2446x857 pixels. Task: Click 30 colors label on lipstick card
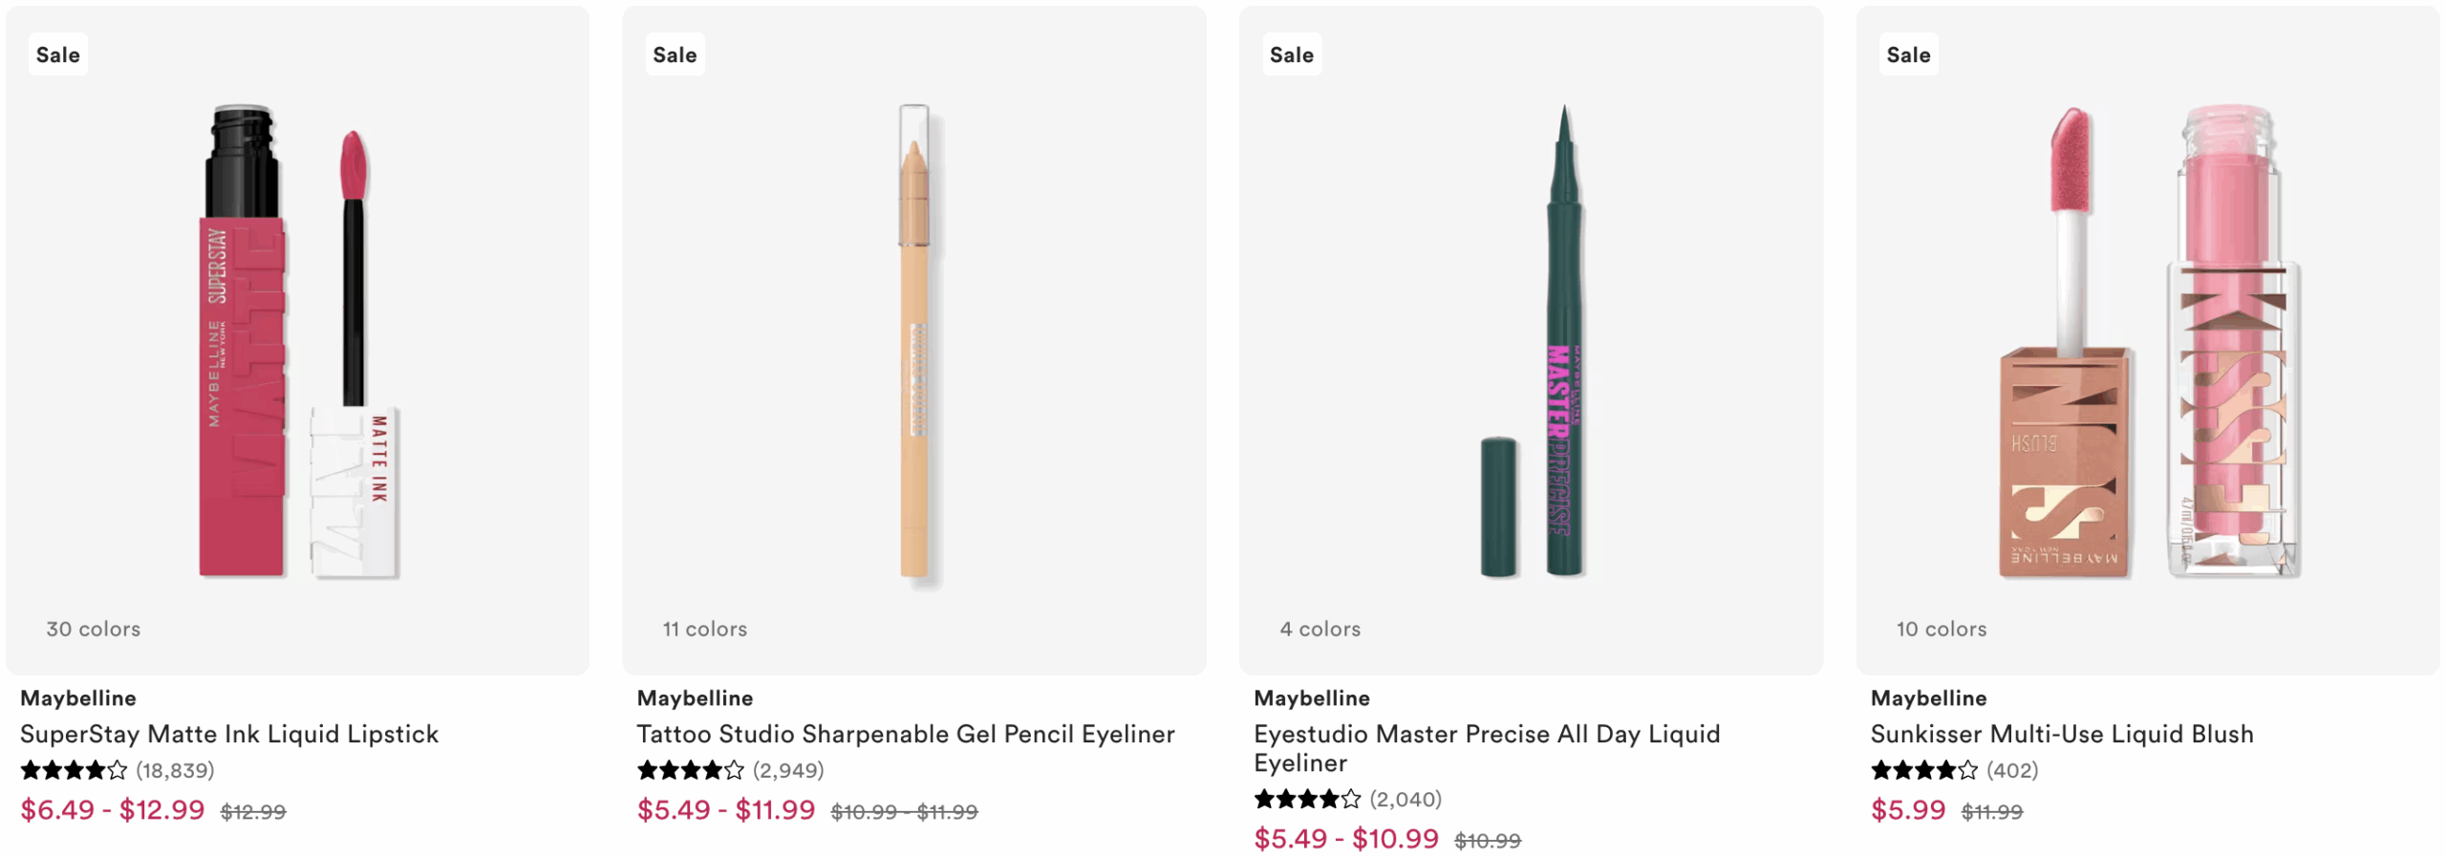94,629
